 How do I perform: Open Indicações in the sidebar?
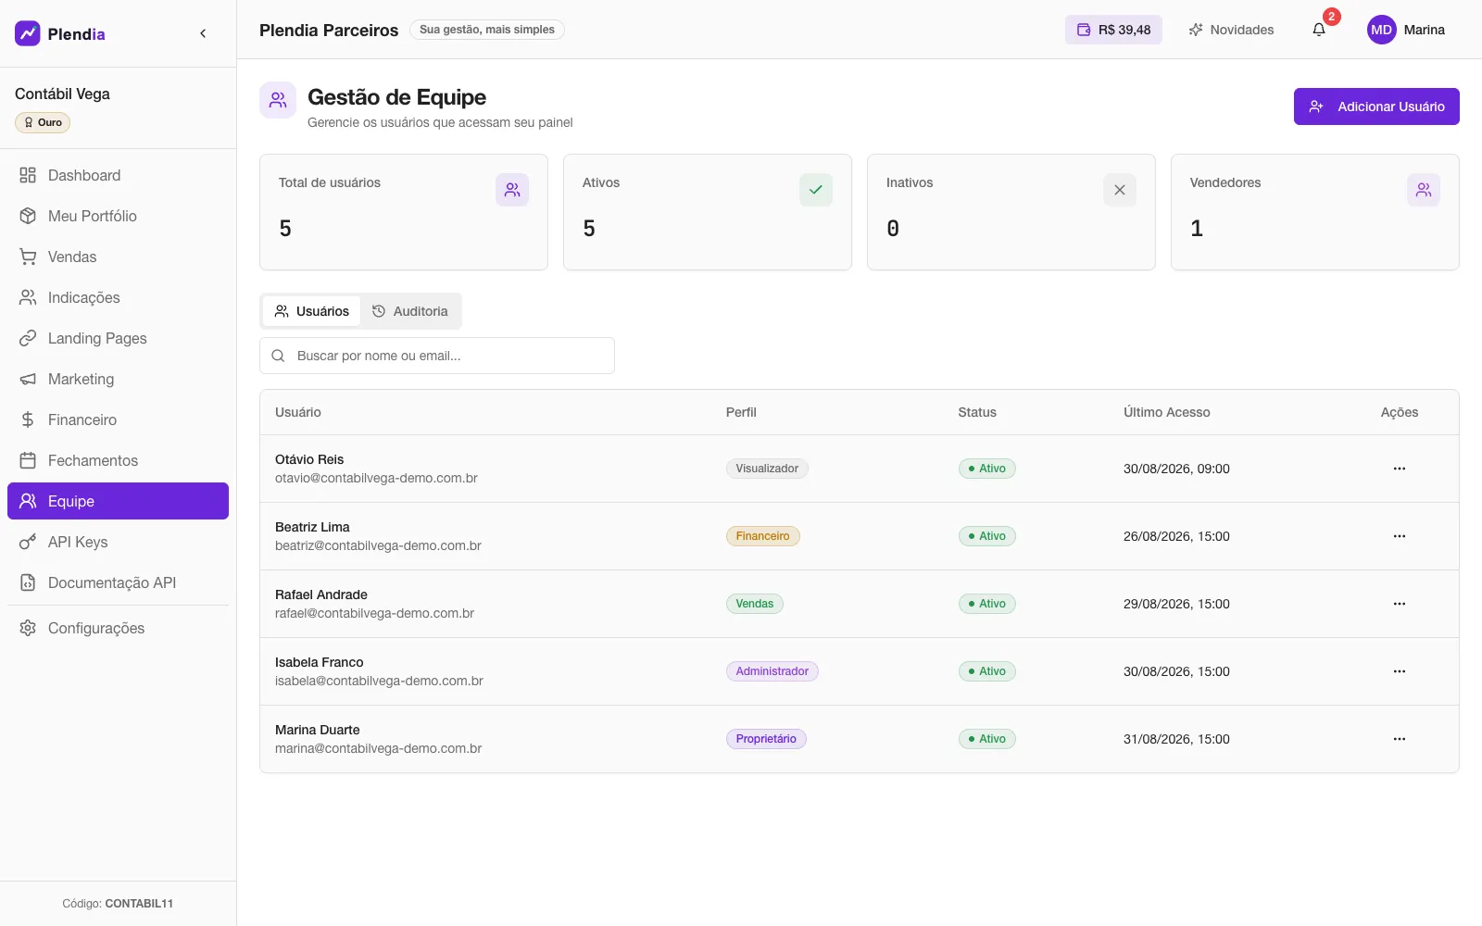point(118,297)
